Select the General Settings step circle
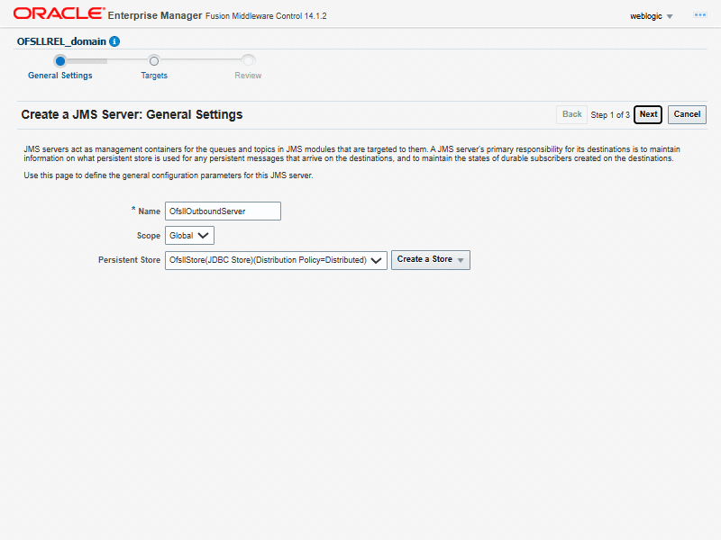The width and height of the screenshot is (721, 540). click(x=59, y=60)
